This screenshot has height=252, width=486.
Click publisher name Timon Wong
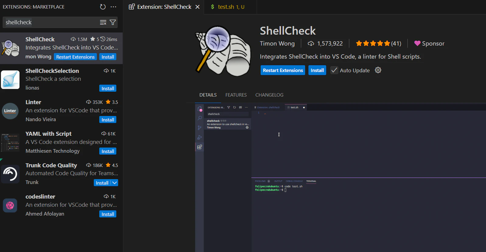click(x=277, y=43)
